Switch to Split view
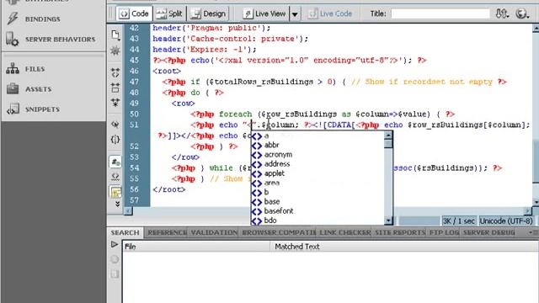Viewport: 539px width, 303px height. 169,13
